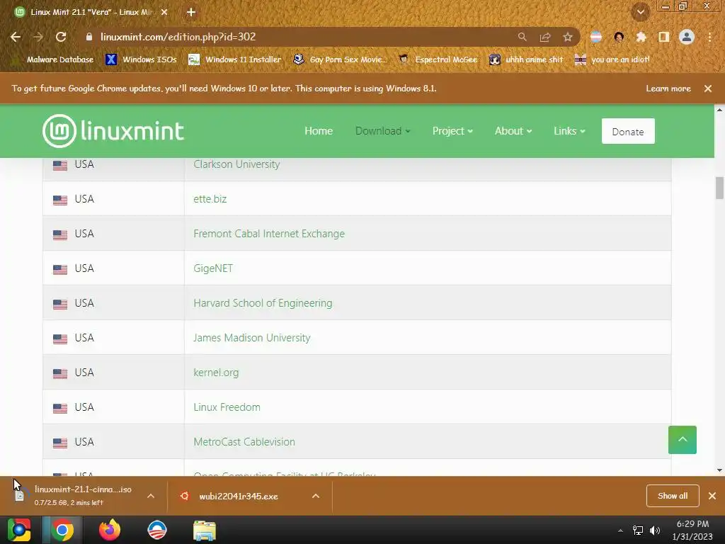Click Learn more in the update banner
The image size is (725, 544).
668,89
